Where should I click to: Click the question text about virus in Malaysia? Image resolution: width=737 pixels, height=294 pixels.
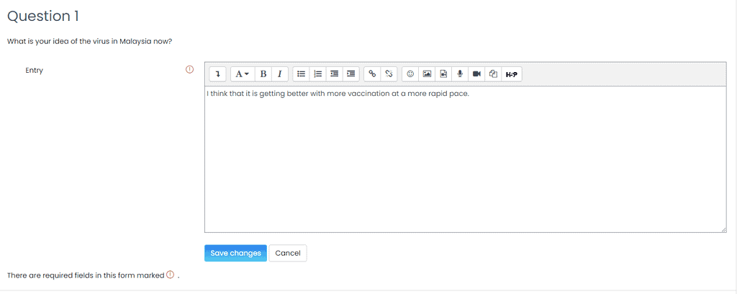tap(89, 41)
